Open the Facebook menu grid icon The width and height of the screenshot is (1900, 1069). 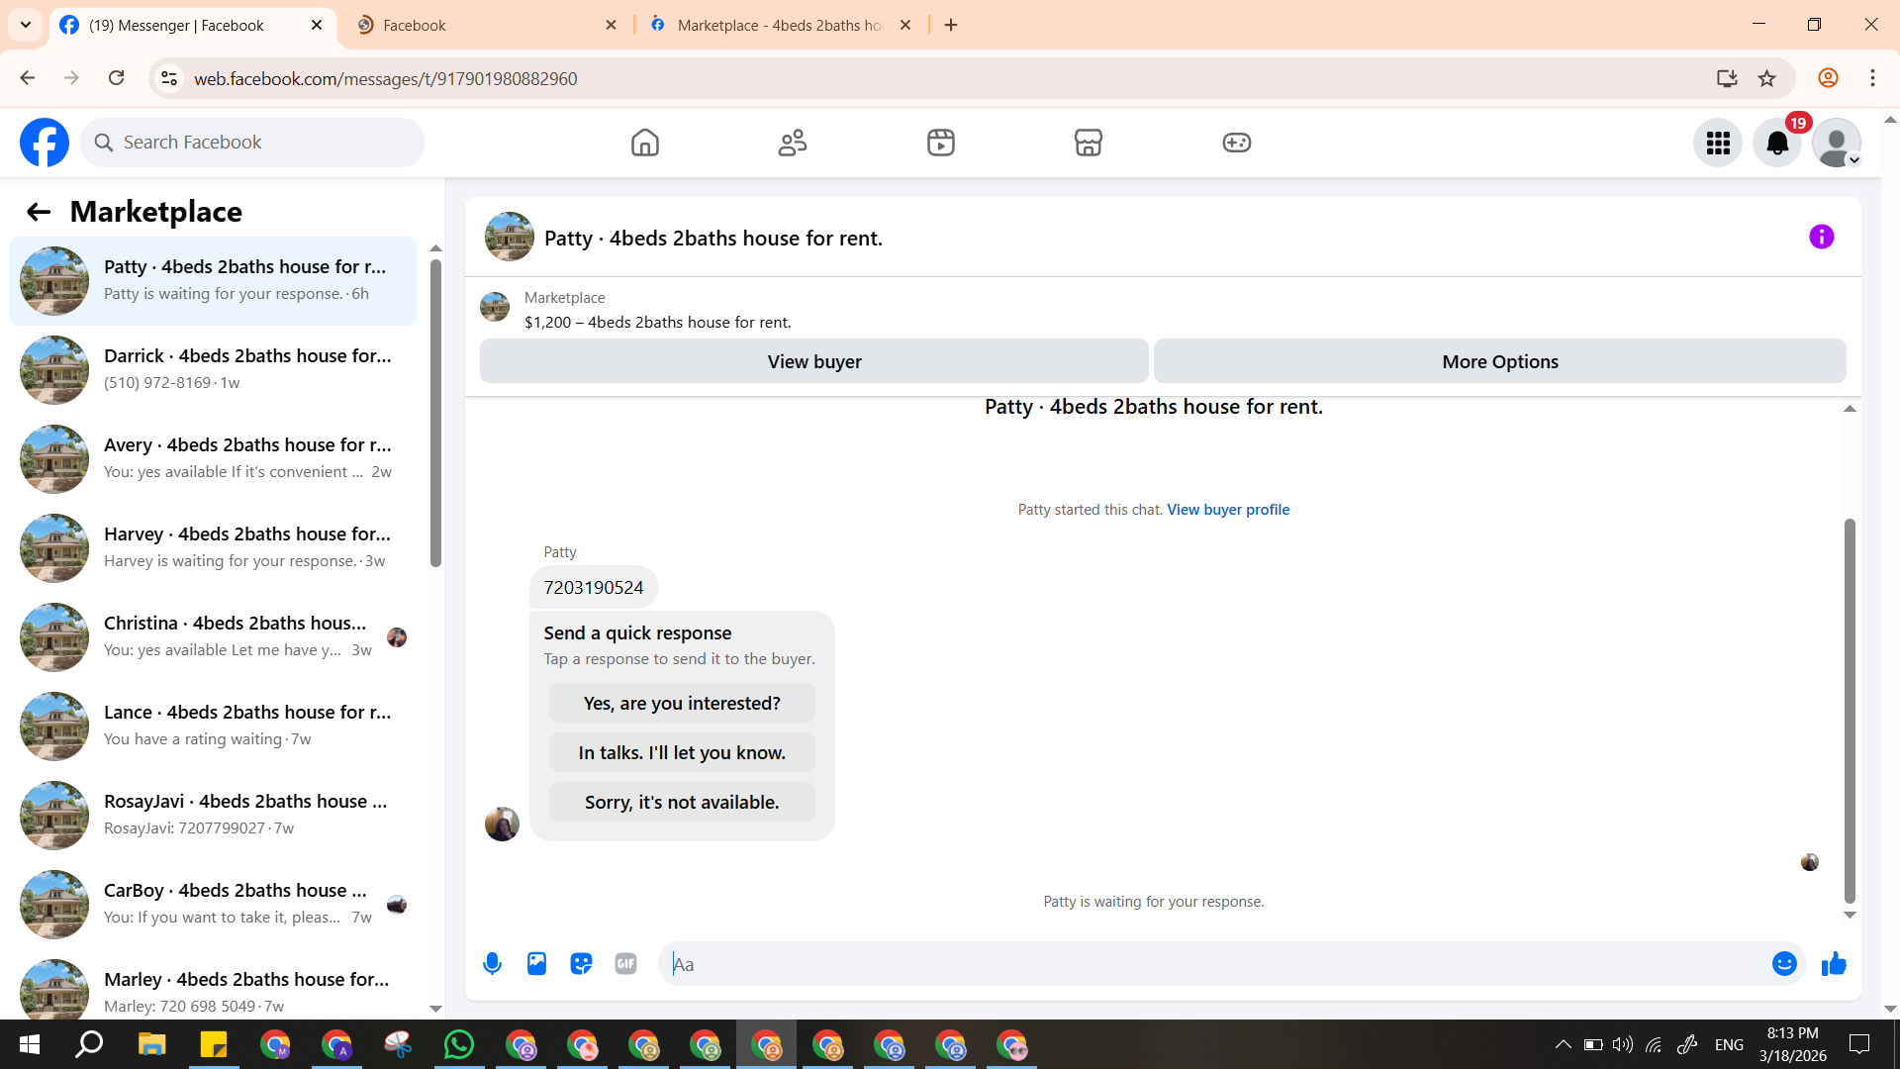coord(1718,143)
